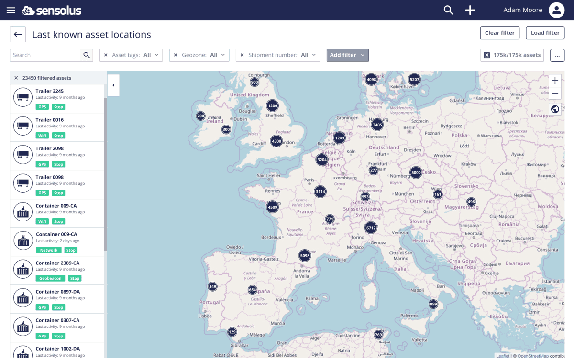Remove the Shipment number filter
This screenshot has width=574, height=358.
coord(242,55)
